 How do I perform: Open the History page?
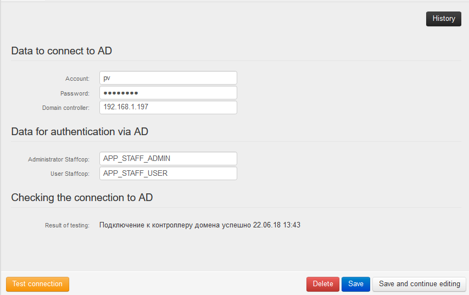443,19
